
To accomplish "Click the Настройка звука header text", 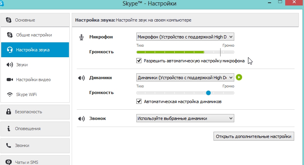I will tap(95, 20).
